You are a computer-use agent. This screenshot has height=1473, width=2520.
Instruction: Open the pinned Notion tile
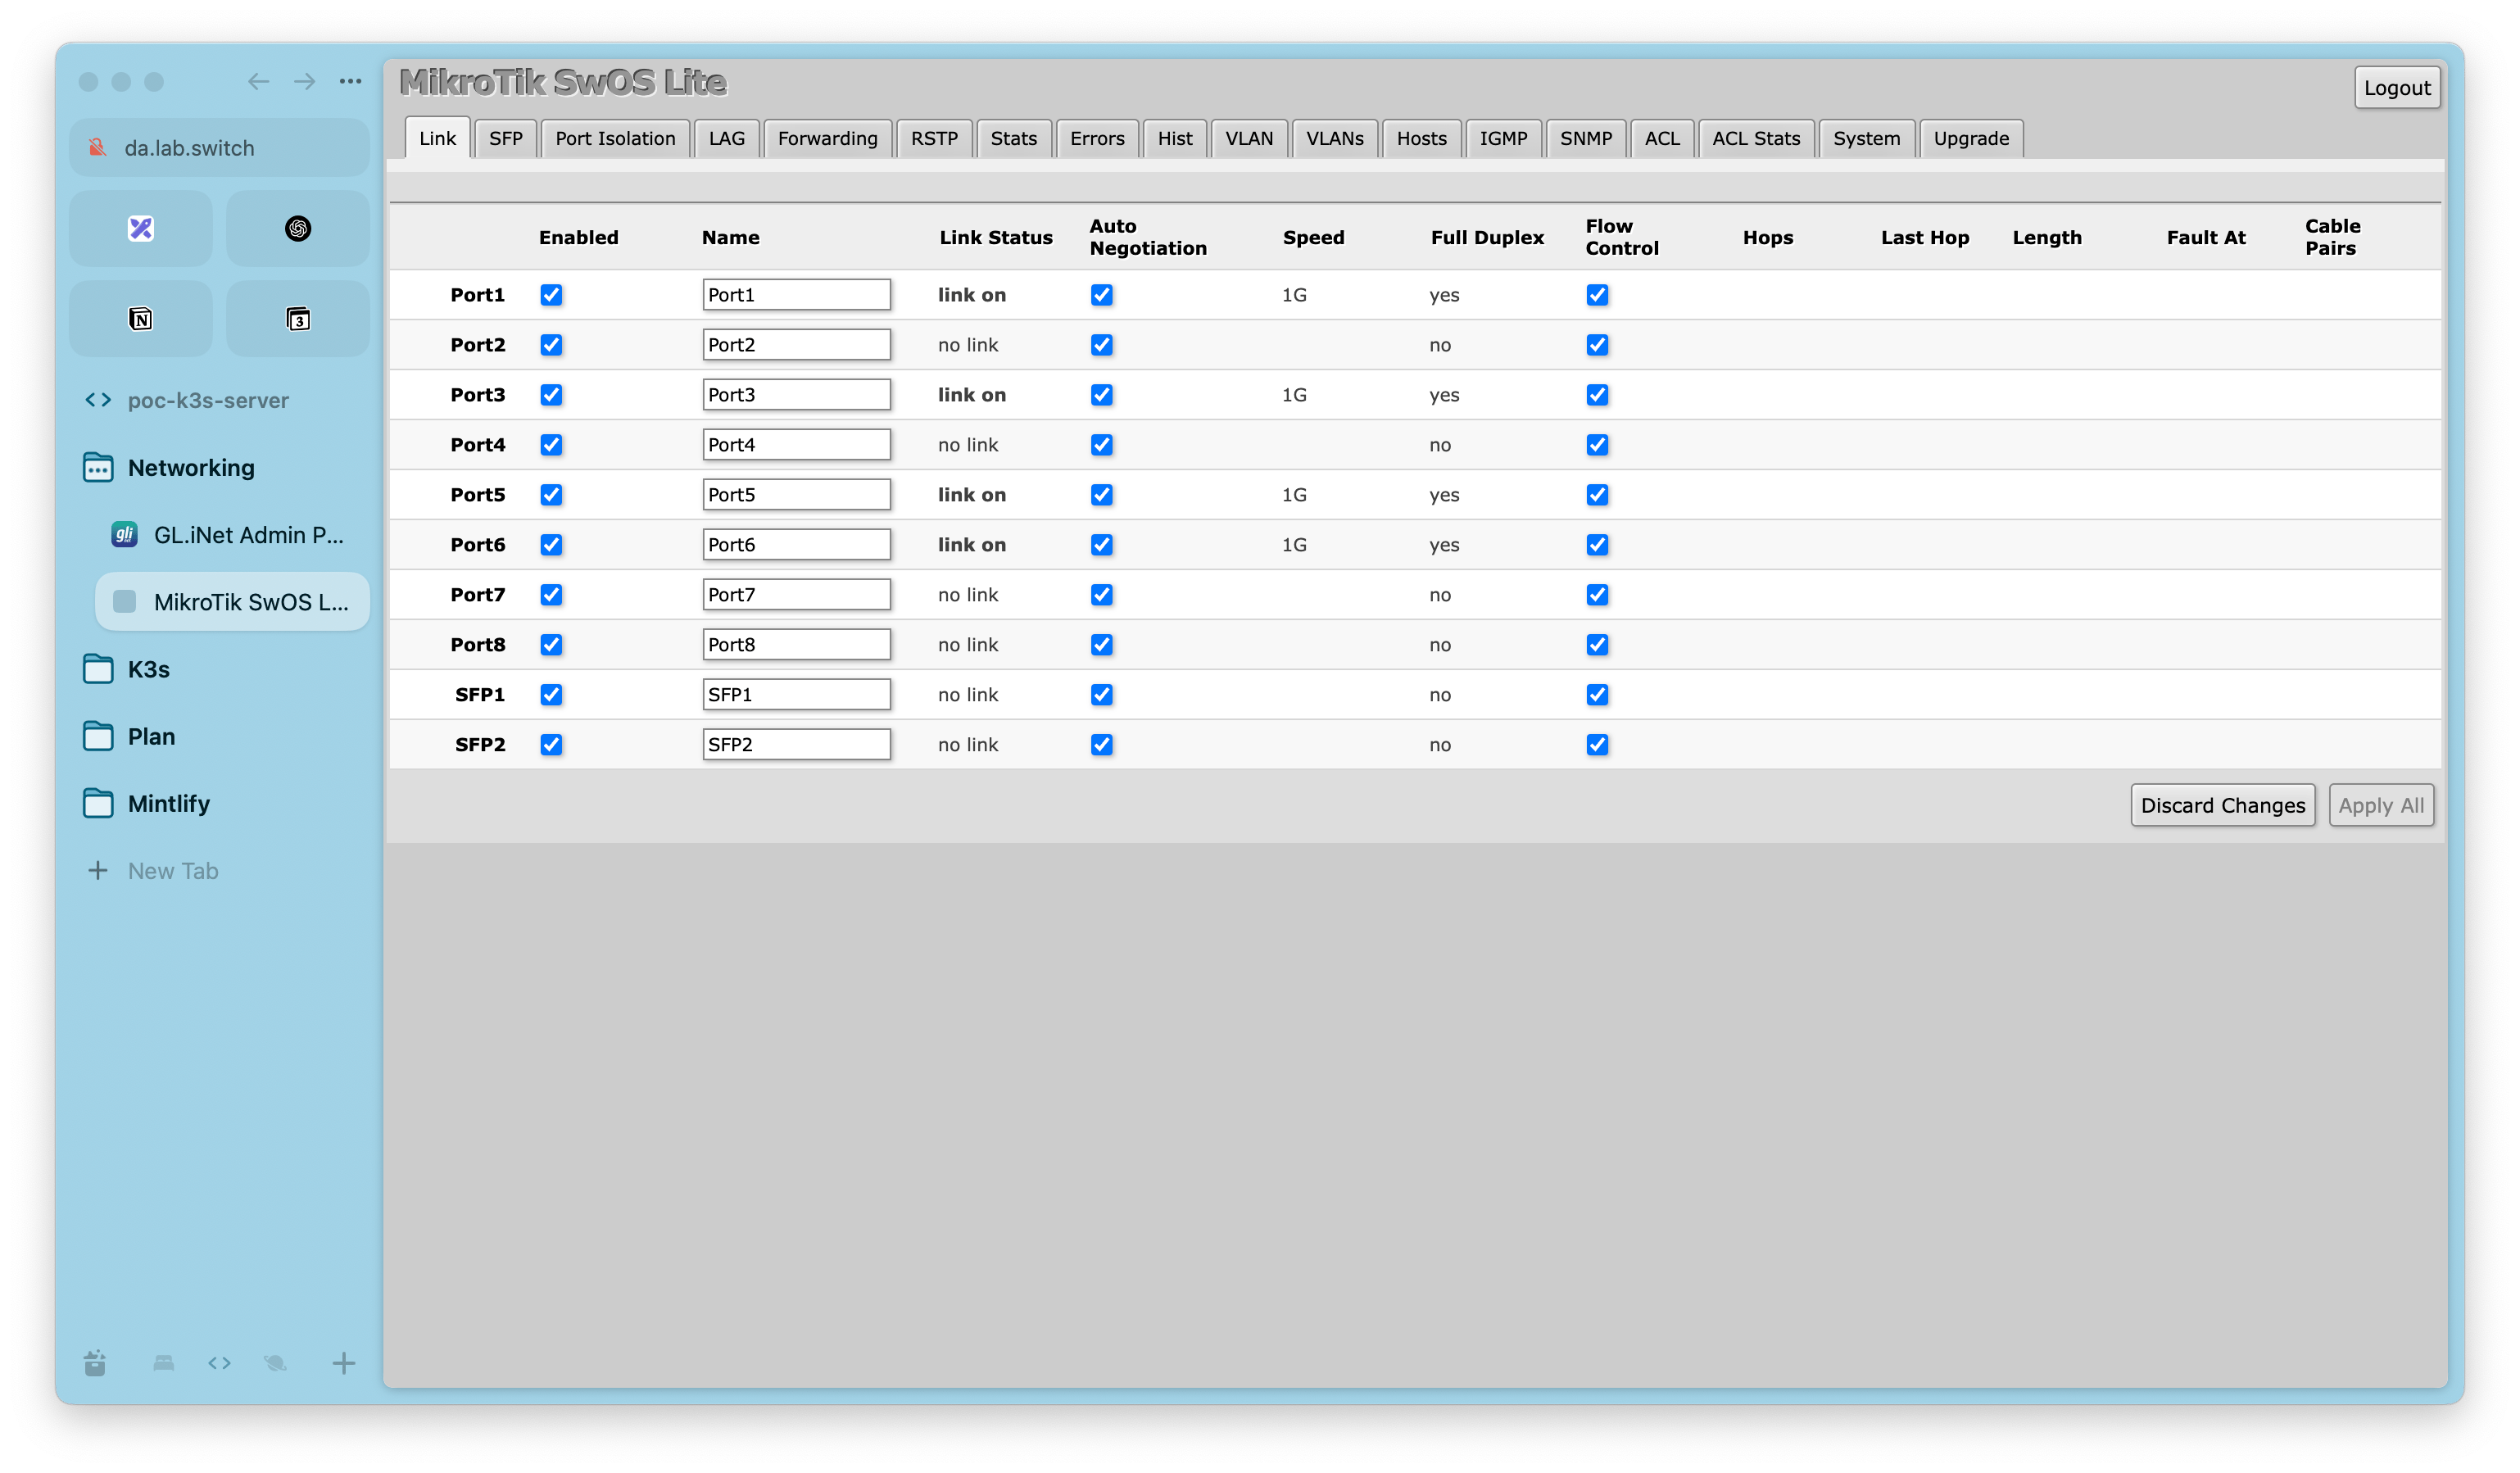[141, 319]
